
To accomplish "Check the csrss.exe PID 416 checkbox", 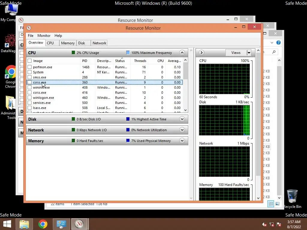I will (x=30, y=93).
